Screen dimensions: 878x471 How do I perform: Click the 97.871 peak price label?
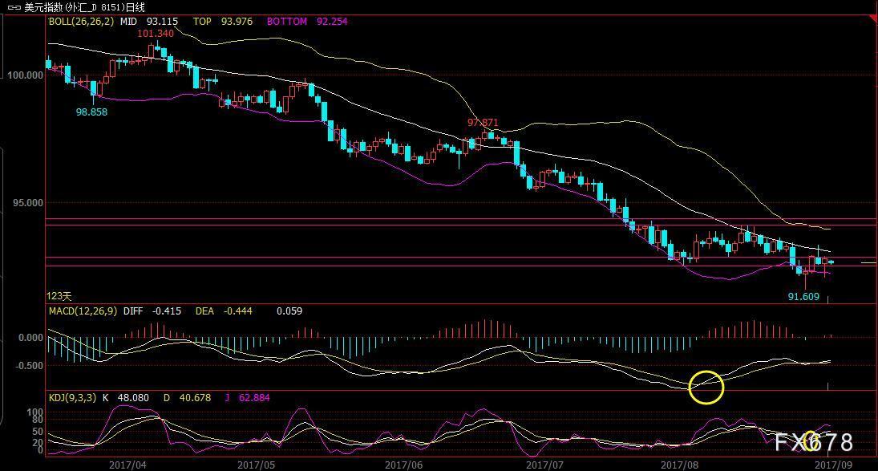tap(483, 123)
